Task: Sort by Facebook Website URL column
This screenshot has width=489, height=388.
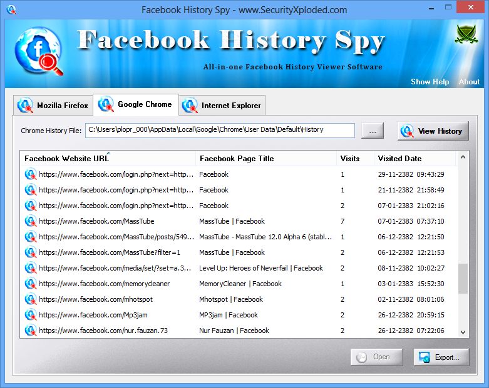Action: click(x=108, y=158)
